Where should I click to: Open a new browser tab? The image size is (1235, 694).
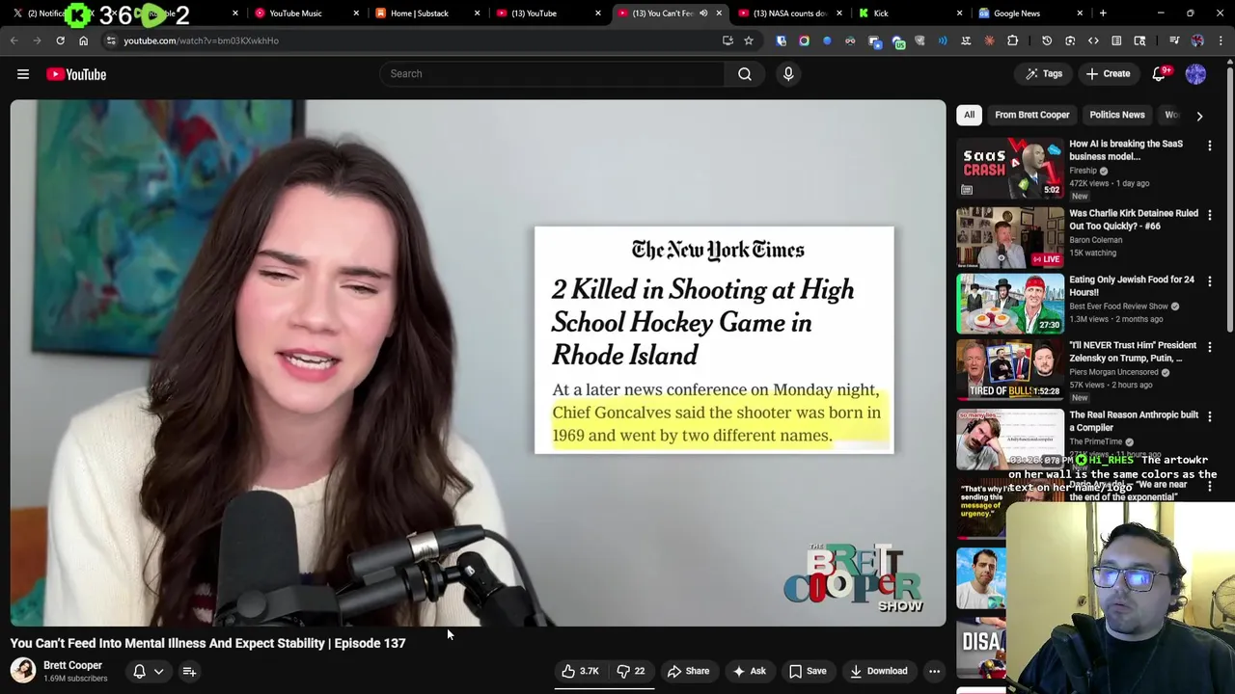click(x=1103, y=13)
